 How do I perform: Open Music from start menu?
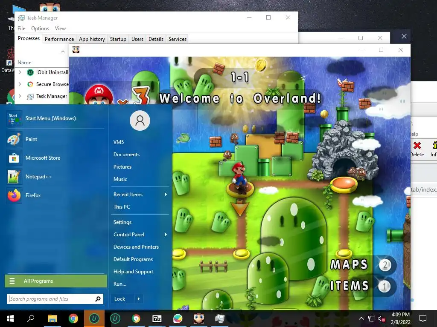click(120, 179)
